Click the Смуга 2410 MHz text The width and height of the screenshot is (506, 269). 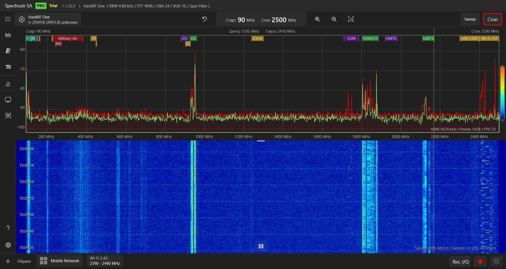click(x=280, y=31)
